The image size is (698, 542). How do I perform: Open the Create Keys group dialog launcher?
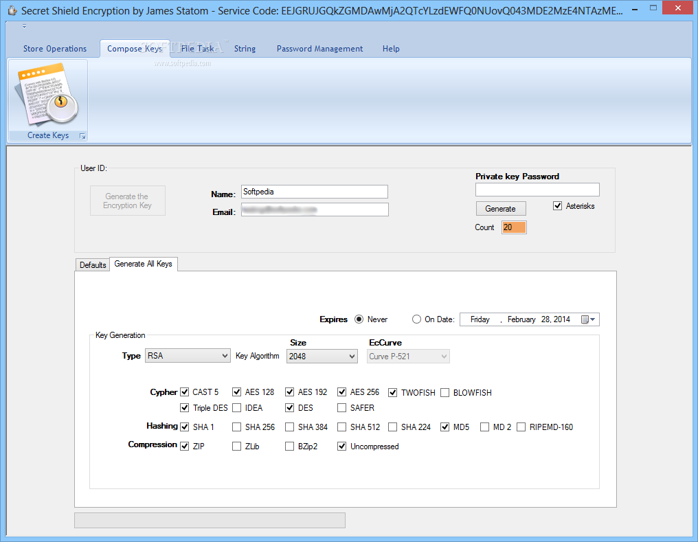(x=82, y=136)
